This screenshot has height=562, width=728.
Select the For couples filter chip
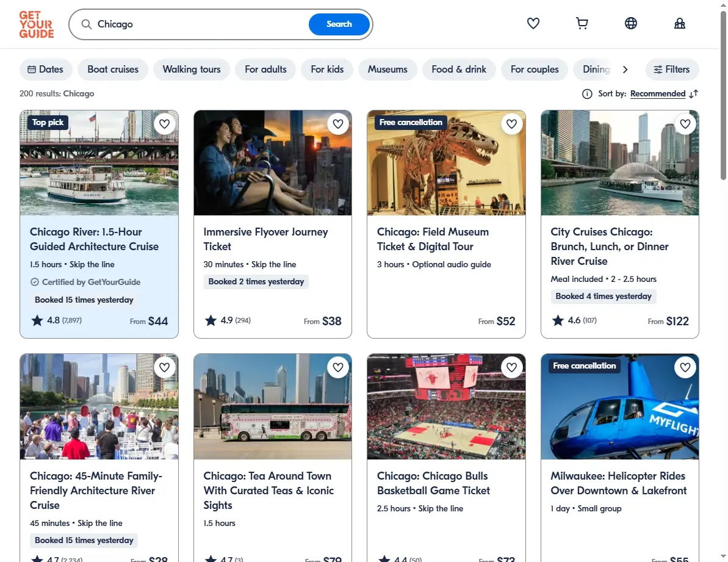(x=535, y=70)
